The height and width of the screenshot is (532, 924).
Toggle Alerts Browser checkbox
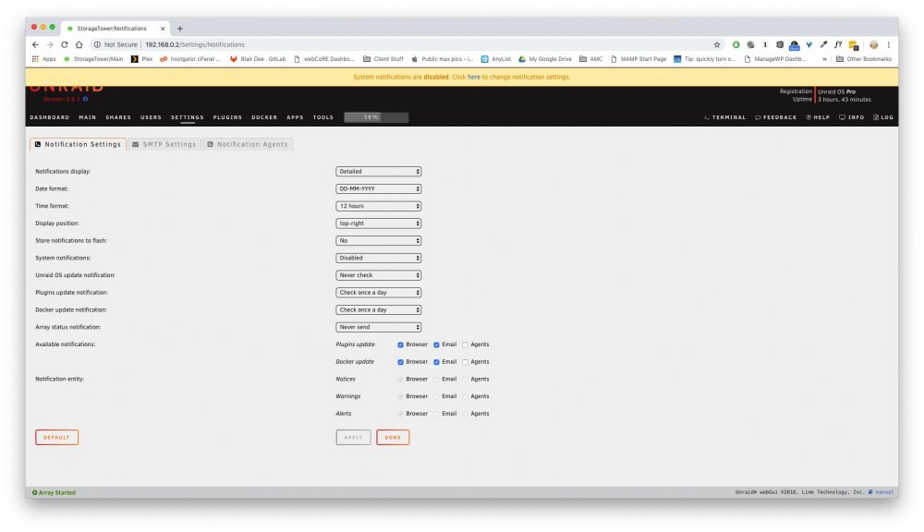point(400,414)
